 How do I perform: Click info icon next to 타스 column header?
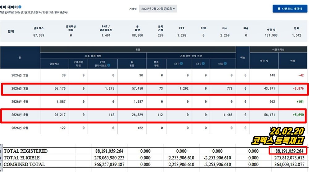225,63
